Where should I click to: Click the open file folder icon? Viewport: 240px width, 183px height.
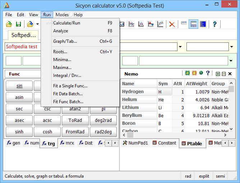tap(9, 24)
